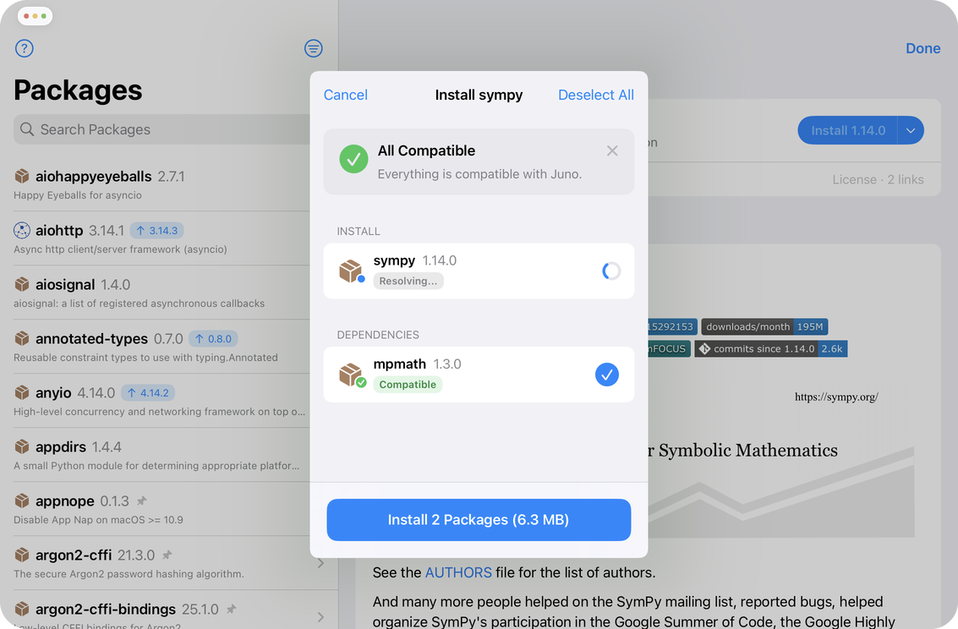Select the appnope package name

pos(65,501)
